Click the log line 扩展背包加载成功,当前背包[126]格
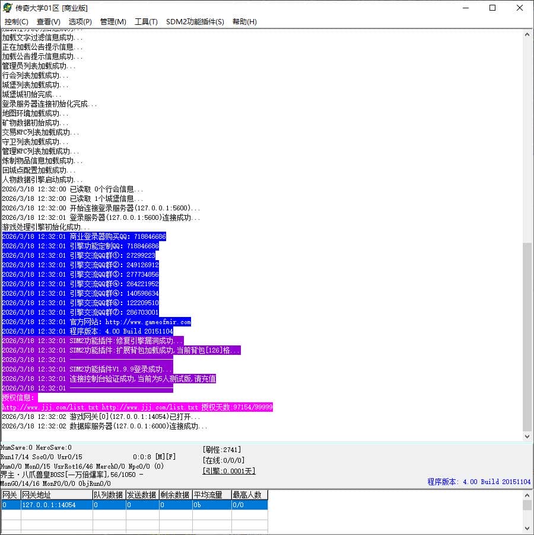The image size is (534, 535). click(121, 350)
